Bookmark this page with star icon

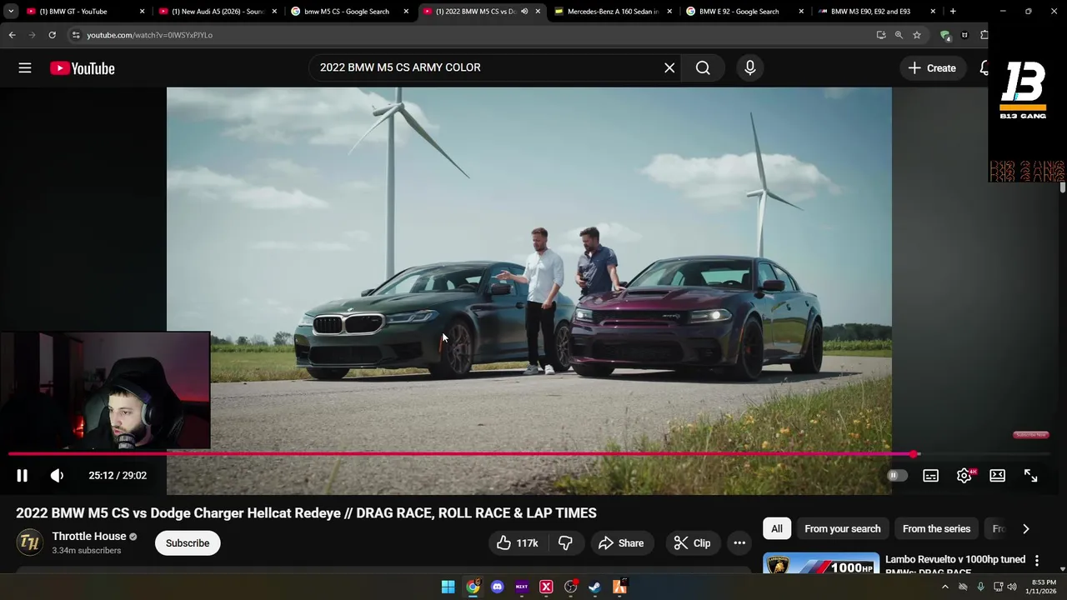(917, 35)
